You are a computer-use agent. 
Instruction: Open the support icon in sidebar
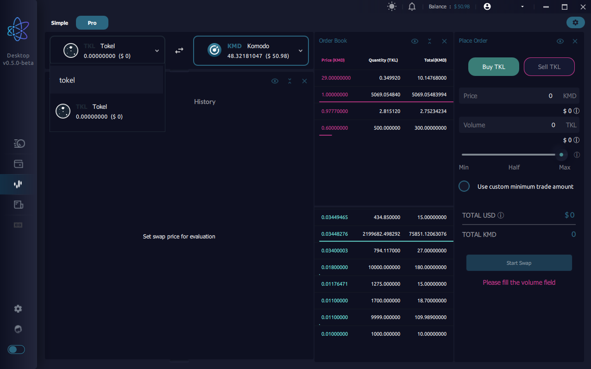coord(18,329)
